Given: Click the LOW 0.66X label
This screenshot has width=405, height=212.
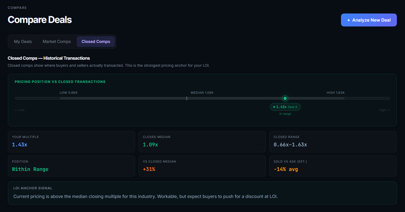Looking at the screenshot, I should tap(69, 93).
